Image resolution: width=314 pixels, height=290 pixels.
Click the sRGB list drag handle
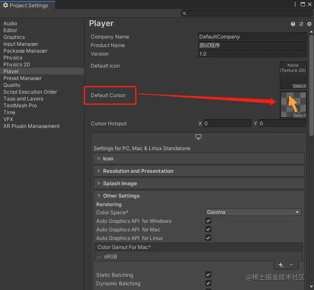99,257
